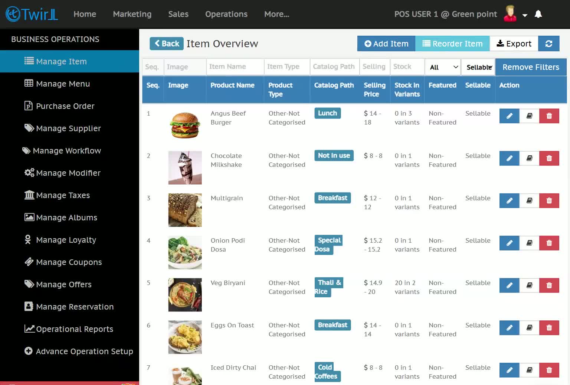Open the Home menu

click(x=85, y=14)
